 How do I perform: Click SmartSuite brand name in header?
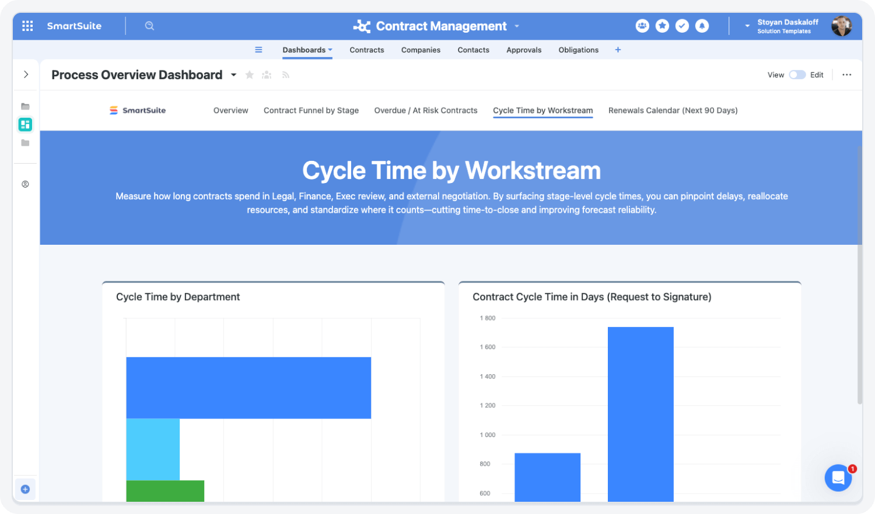click(74, 26)
